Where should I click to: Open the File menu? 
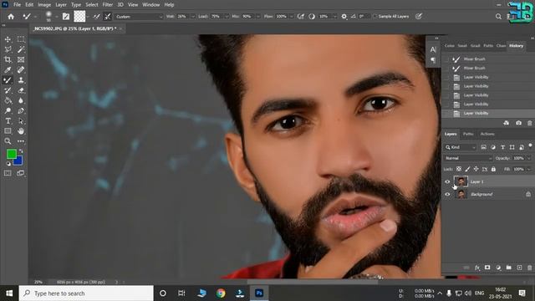point(17,5)
